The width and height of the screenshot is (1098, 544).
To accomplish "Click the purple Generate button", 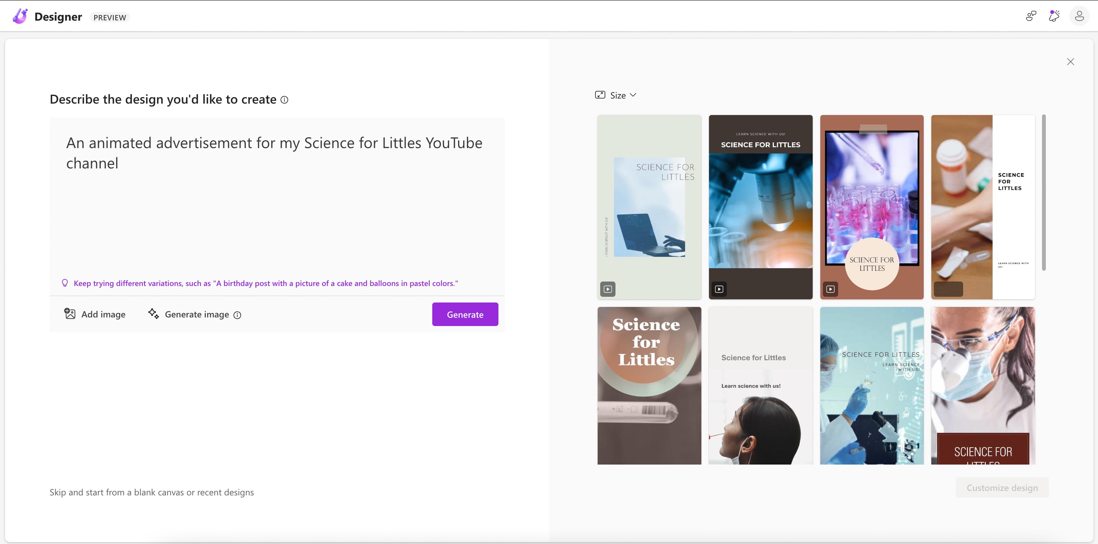I will tap(465, 315).
